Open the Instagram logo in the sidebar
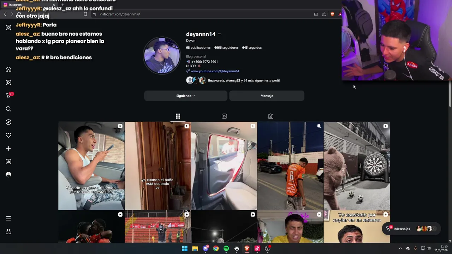This screenshot has height=254, width=452. click(x=8, y=28)
